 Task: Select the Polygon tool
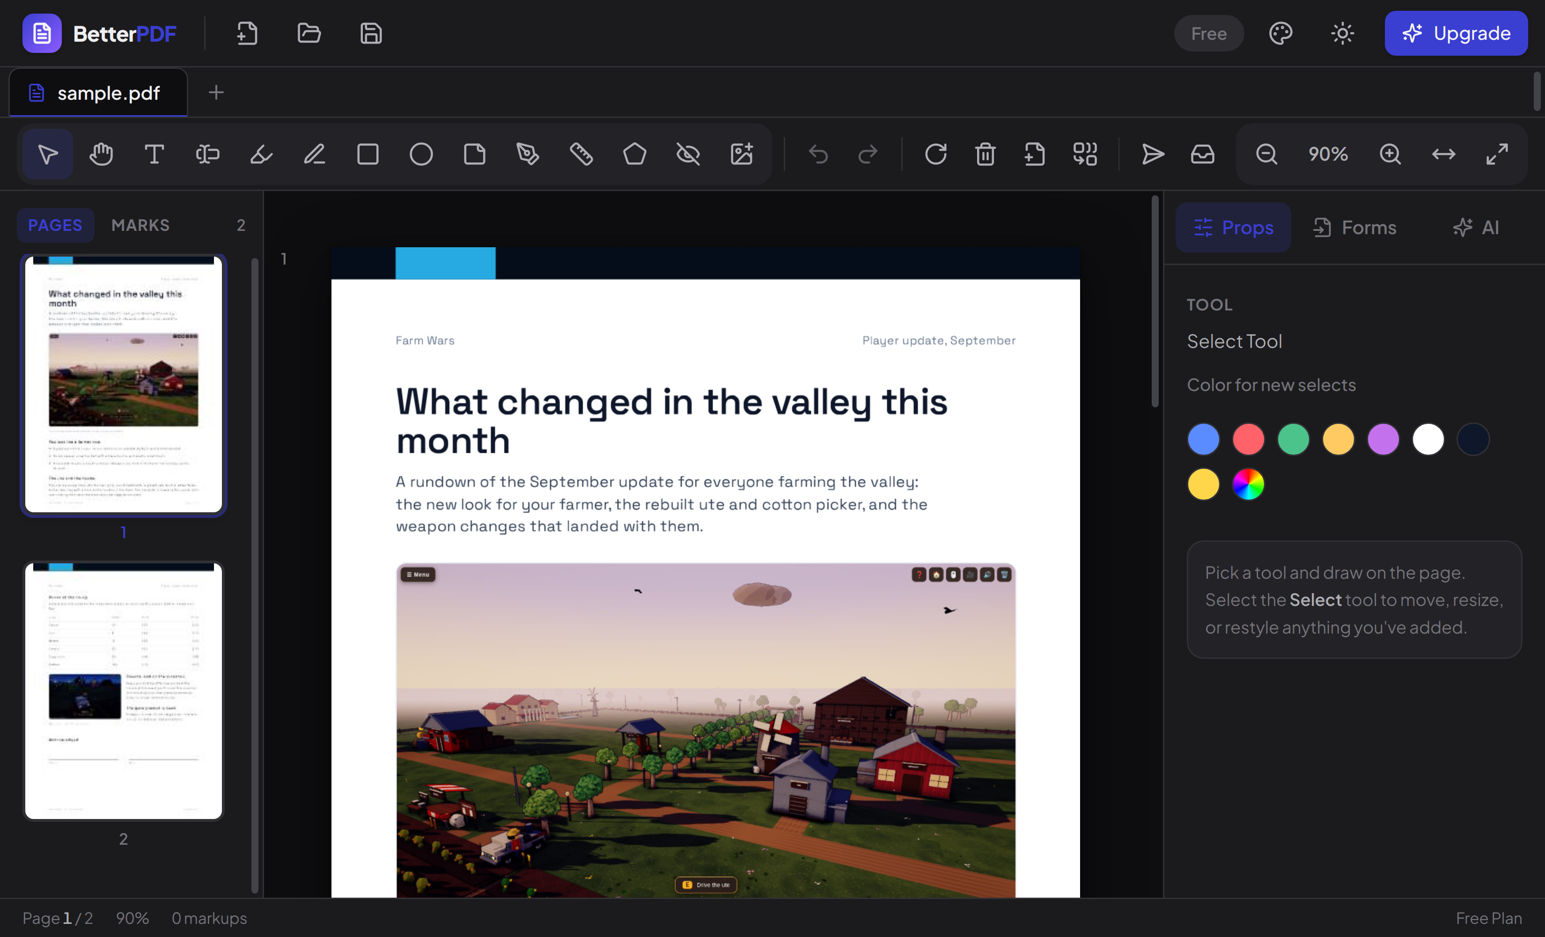634,154
